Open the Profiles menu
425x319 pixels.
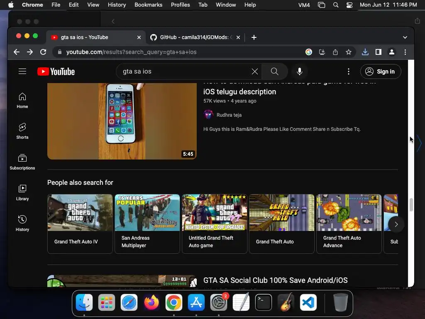180,5
